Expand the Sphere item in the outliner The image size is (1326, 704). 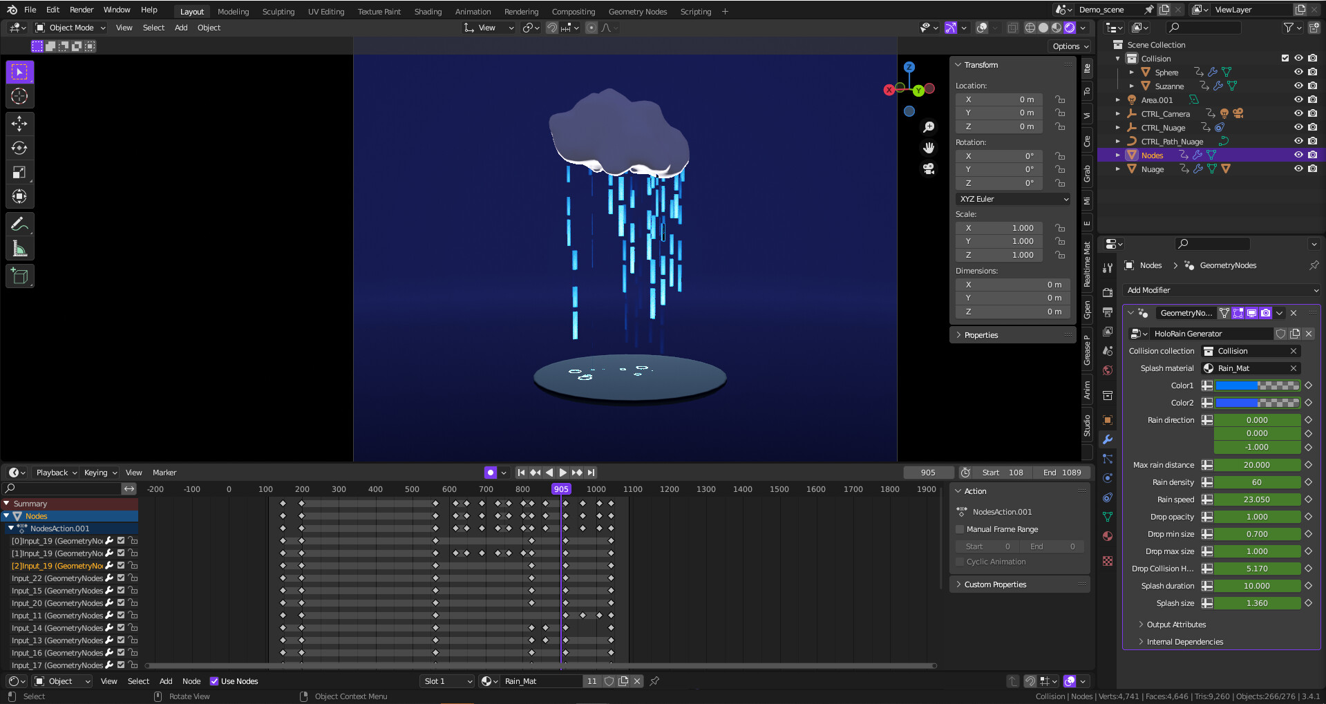[x=1132, y=72]
